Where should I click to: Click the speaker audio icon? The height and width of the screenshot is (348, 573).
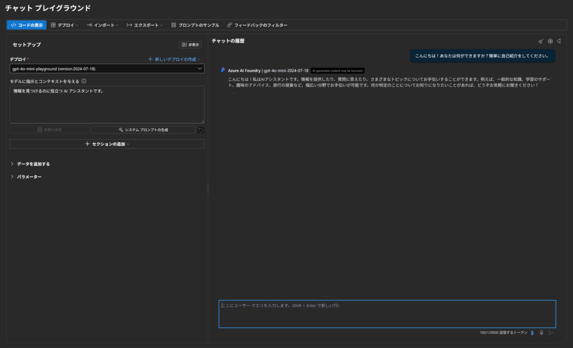pos(559,41)
